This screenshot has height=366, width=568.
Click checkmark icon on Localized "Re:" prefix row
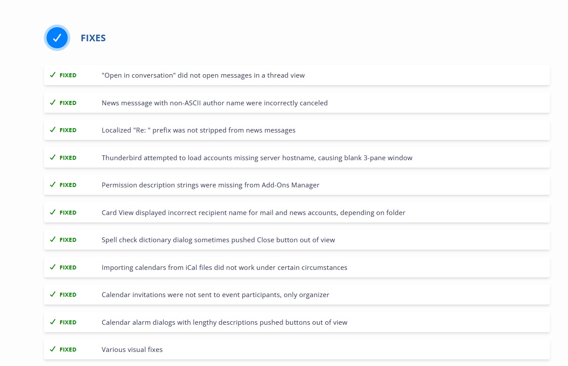pyautogui.click(x=52, y=130)
